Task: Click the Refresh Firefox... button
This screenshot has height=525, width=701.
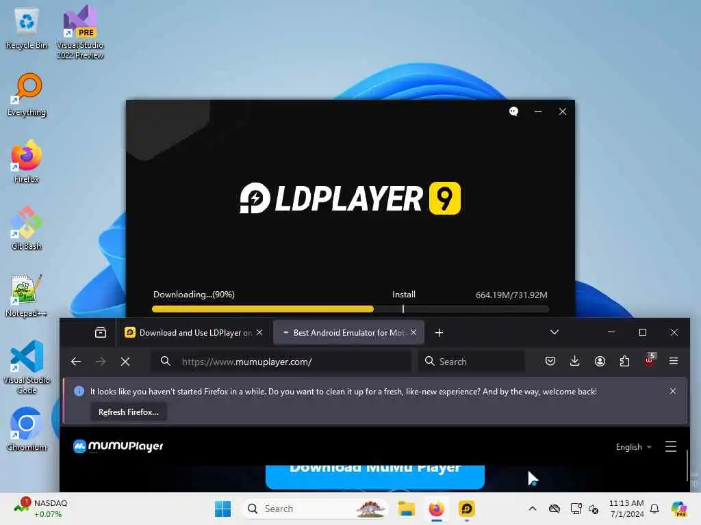Action: (129, 412)
